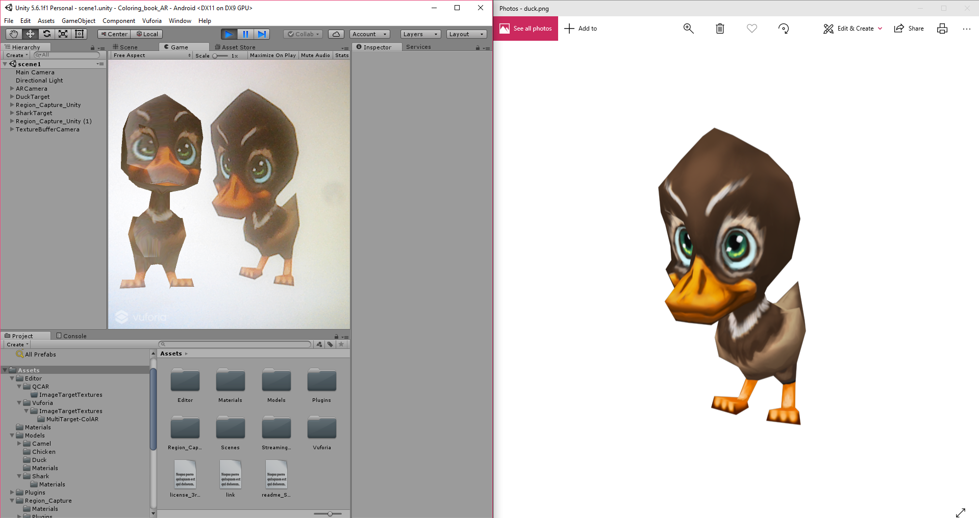Click the Hierarchy search field
This screenshot has height=518, width=979.
(x=67, y=55)
